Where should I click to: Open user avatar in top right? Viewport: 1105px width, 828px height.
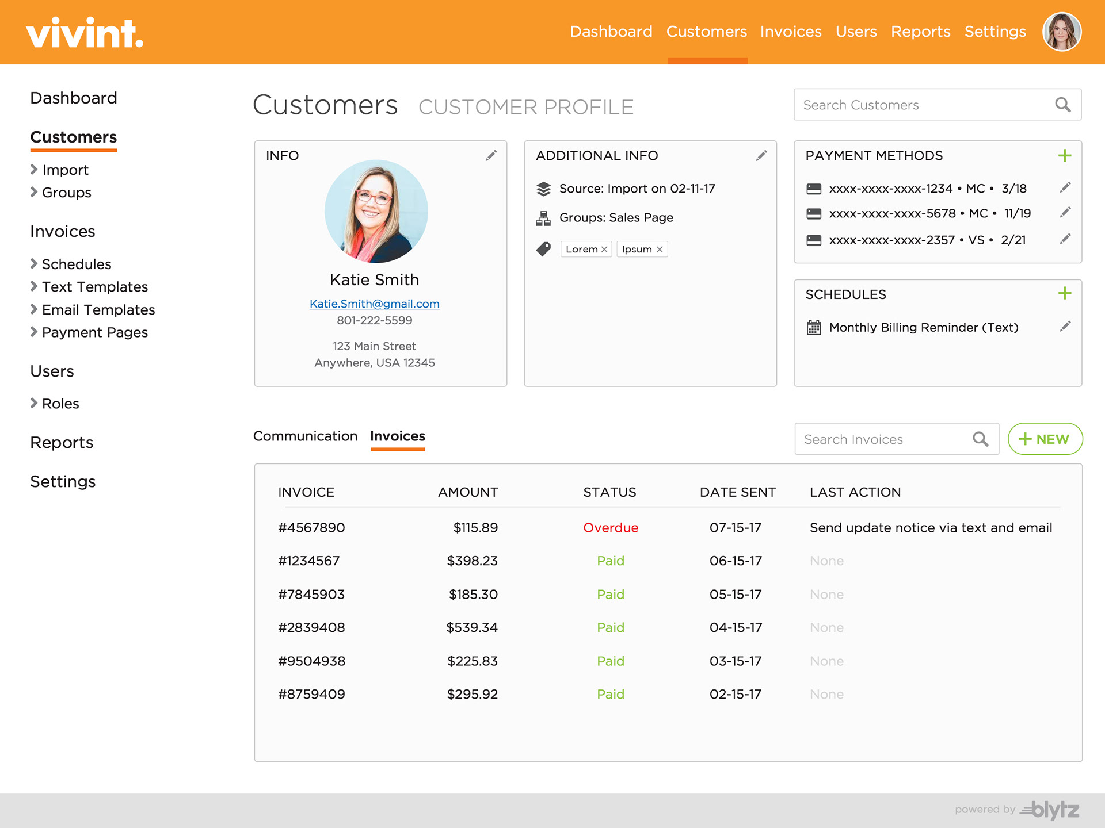pyautogui.click(x=1061, y=32)
